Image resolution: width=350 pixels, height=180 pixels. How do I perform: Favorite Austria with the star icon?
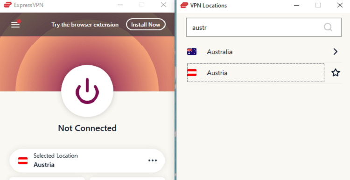336,73
